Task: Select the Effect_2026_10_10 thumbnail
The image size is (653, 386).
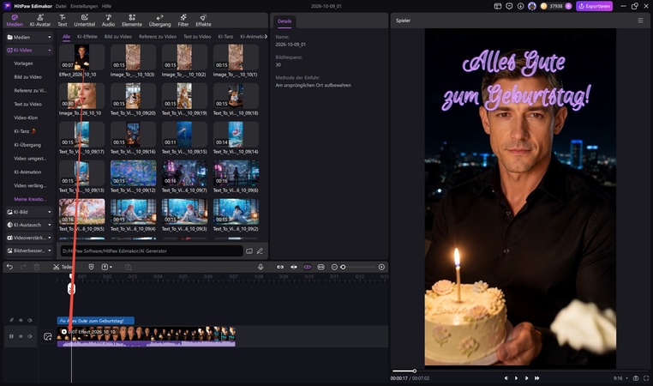Action: click(81, 57)
